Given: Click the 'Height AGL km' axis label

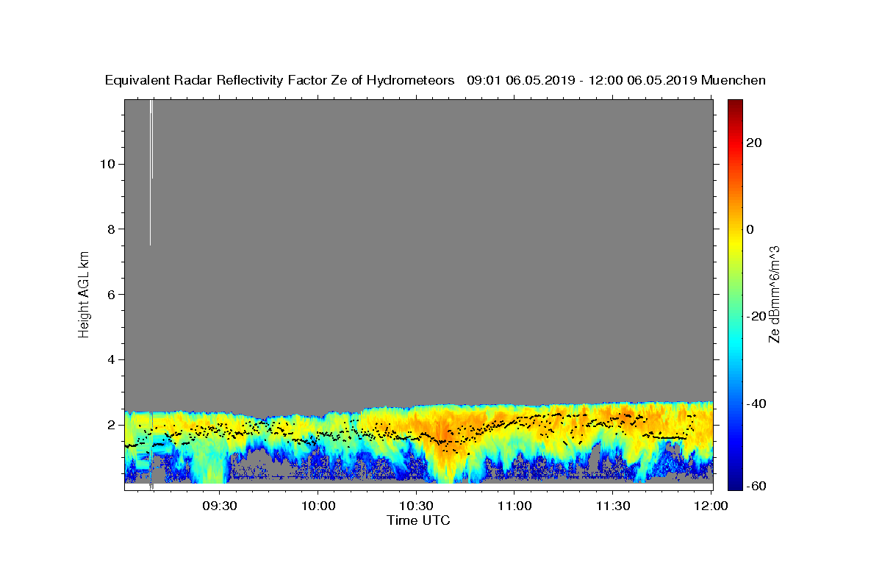Looking at the screenshot, I should pos(85,294).
